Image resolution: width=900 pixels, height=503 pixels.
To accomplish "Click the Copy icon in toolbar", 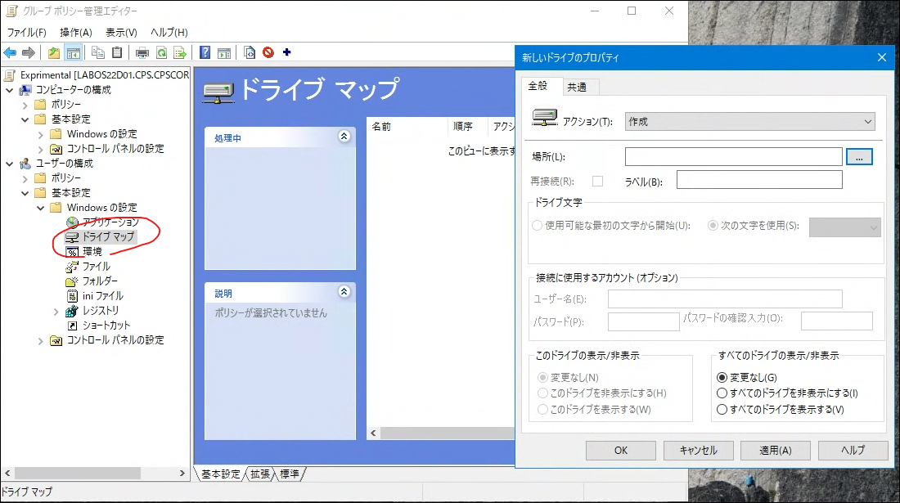I will [98, 53].
